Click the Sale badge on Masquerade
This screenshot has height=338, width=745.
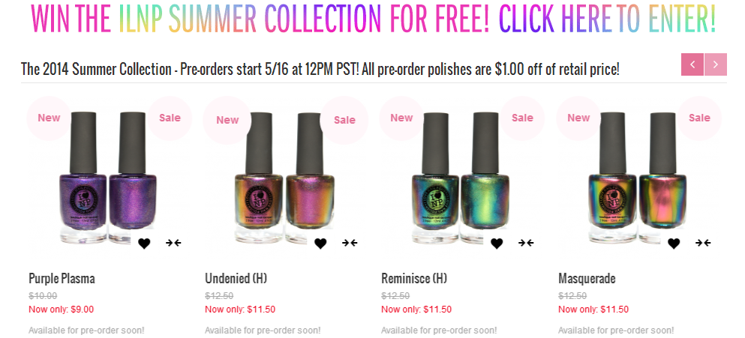click(699, 118)
